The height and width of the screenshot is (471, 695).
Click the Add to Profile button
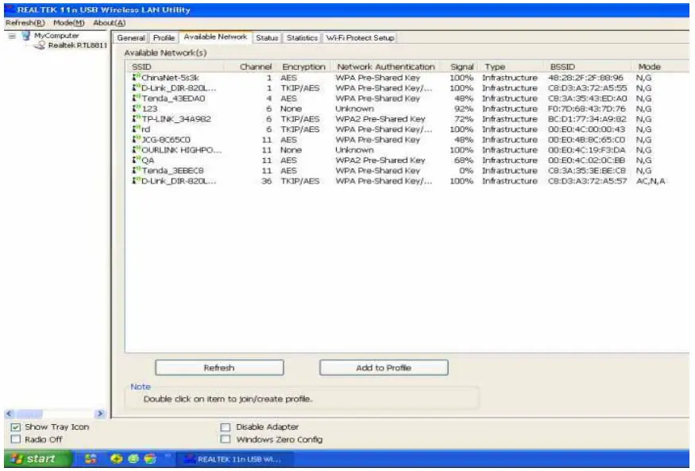coord(384,368)
